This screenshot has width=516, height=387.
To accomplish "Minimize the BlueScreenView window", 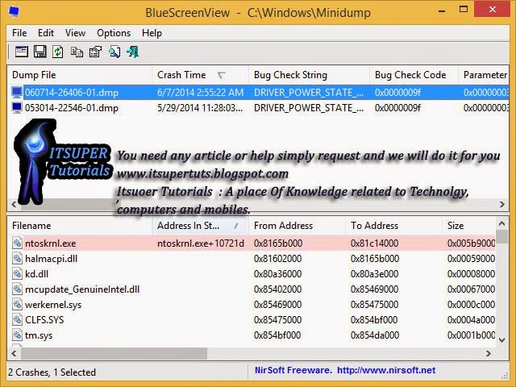I will 443,10.
